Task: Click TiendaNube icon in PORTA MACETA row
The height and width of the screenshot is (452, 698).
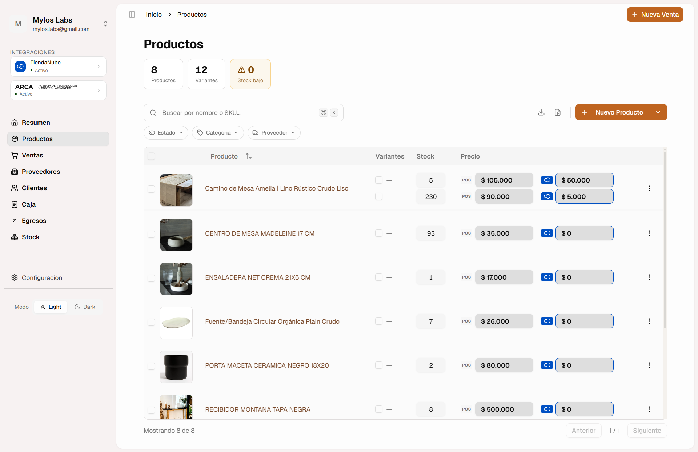Action: point(547,365)
